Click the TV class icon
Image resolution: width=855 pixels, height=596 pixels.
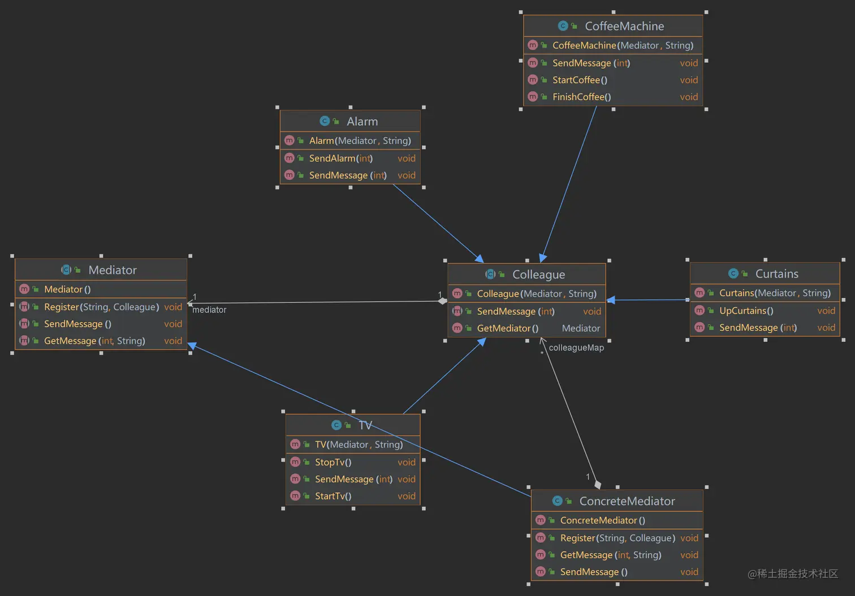pos(336,425)
